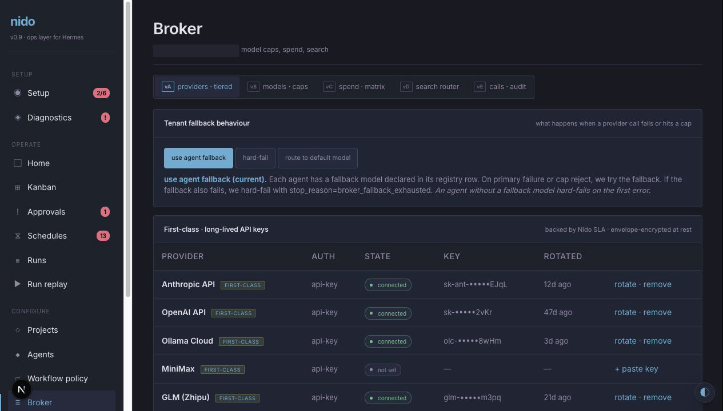This screenshot has height=411, width=723.
Task: Click MiniMax not set status pill
Action: (x=383, y=370)
